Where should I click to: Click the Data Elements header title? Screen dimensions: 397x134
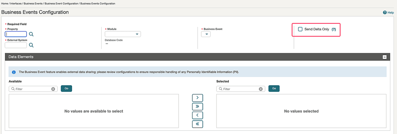pos(21,57)
